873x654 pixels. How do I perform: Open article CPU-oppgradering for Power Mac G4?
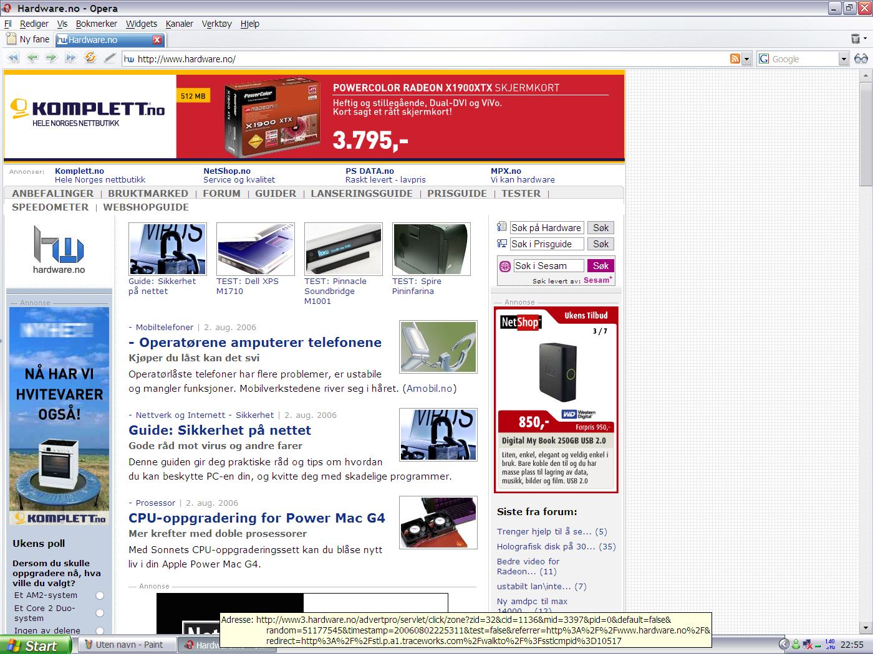coord(257,518)
